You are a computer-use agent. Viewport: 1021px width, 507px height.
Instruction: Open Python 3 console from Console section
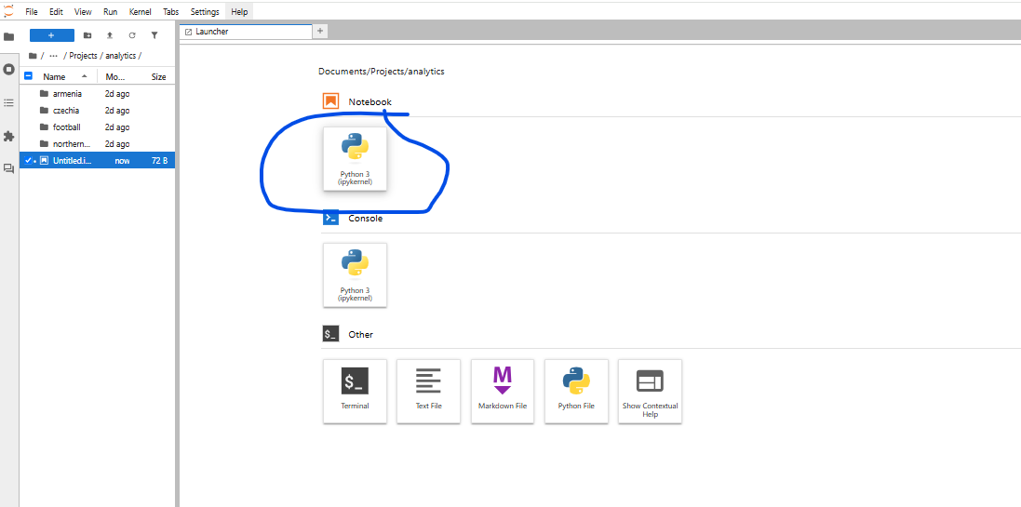point(355,274)
